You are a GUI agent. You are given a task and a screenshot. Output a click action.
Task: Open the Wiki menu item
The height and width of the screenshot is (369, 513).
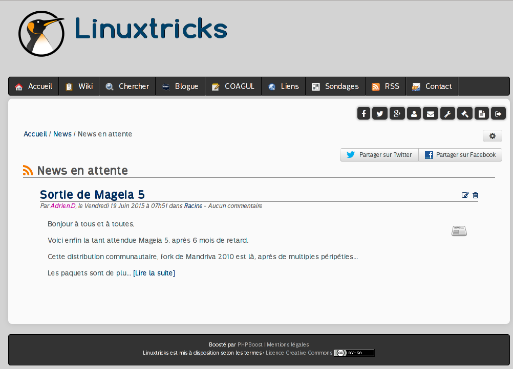pos(79,86)
